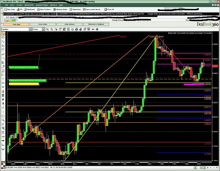Select the abc text label tool
The width and height of the screenshot is (220, 171).
coord(3,87)
